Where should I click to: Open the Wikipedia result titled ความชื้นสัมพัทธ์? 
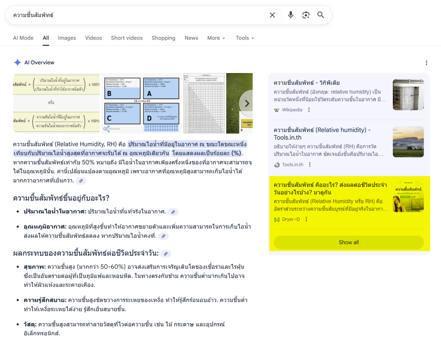point(306,83)
